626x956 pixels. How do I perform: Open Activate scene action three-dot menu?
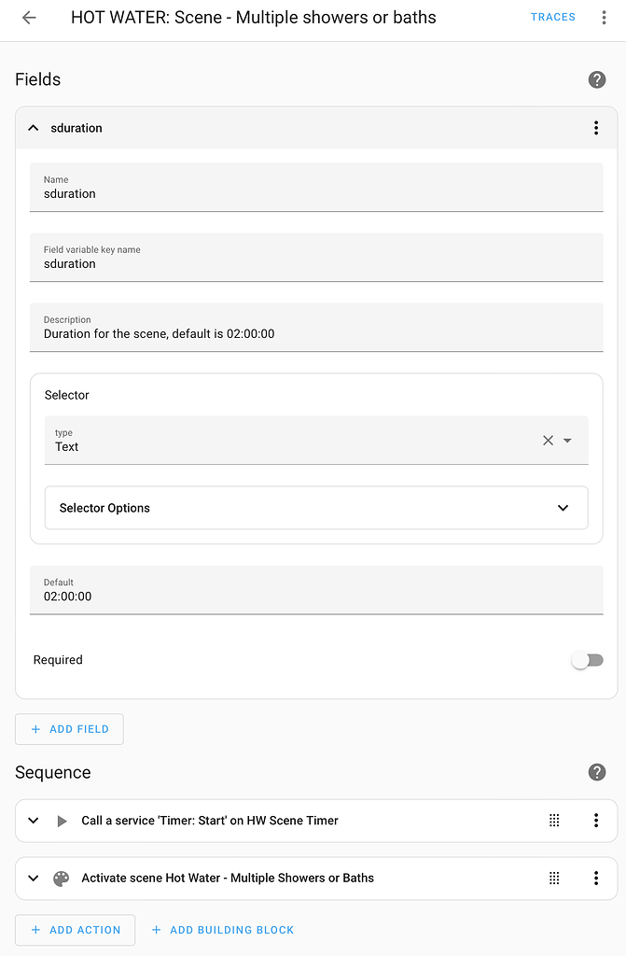click(x=596, y=879)
